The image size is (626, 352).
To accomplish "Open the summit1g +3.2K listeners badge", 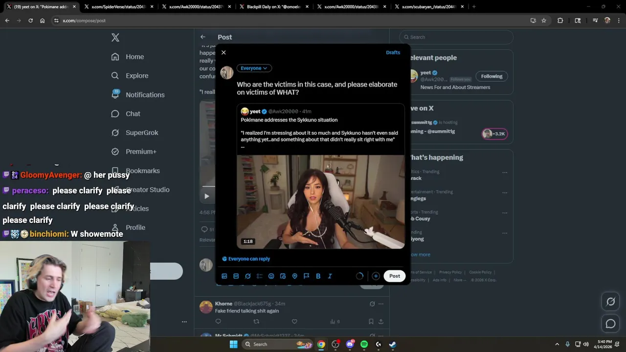I will 494,133.
